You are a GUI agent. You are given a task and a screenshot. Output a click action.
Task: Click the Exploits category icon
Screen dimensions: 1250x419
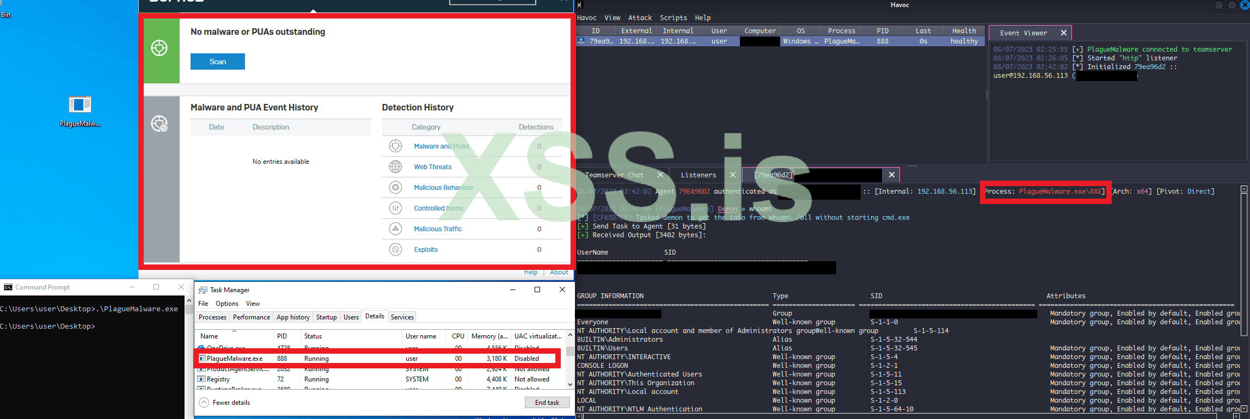point(396,249)
